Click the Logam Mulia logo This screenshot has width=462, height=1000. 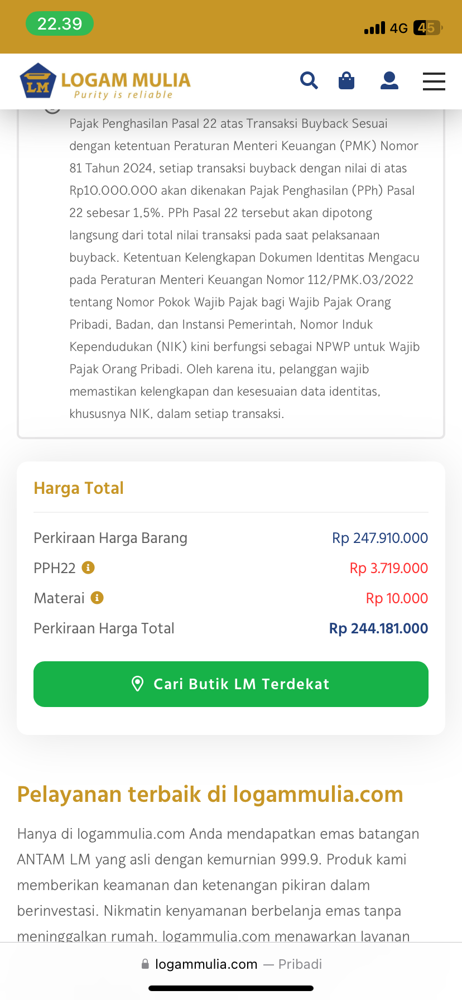105,81
